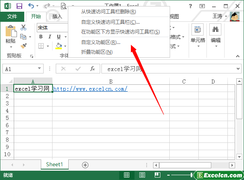244x180 pixels.
Task: Open the 单元格 cells group
Action: tap(198, 36)
